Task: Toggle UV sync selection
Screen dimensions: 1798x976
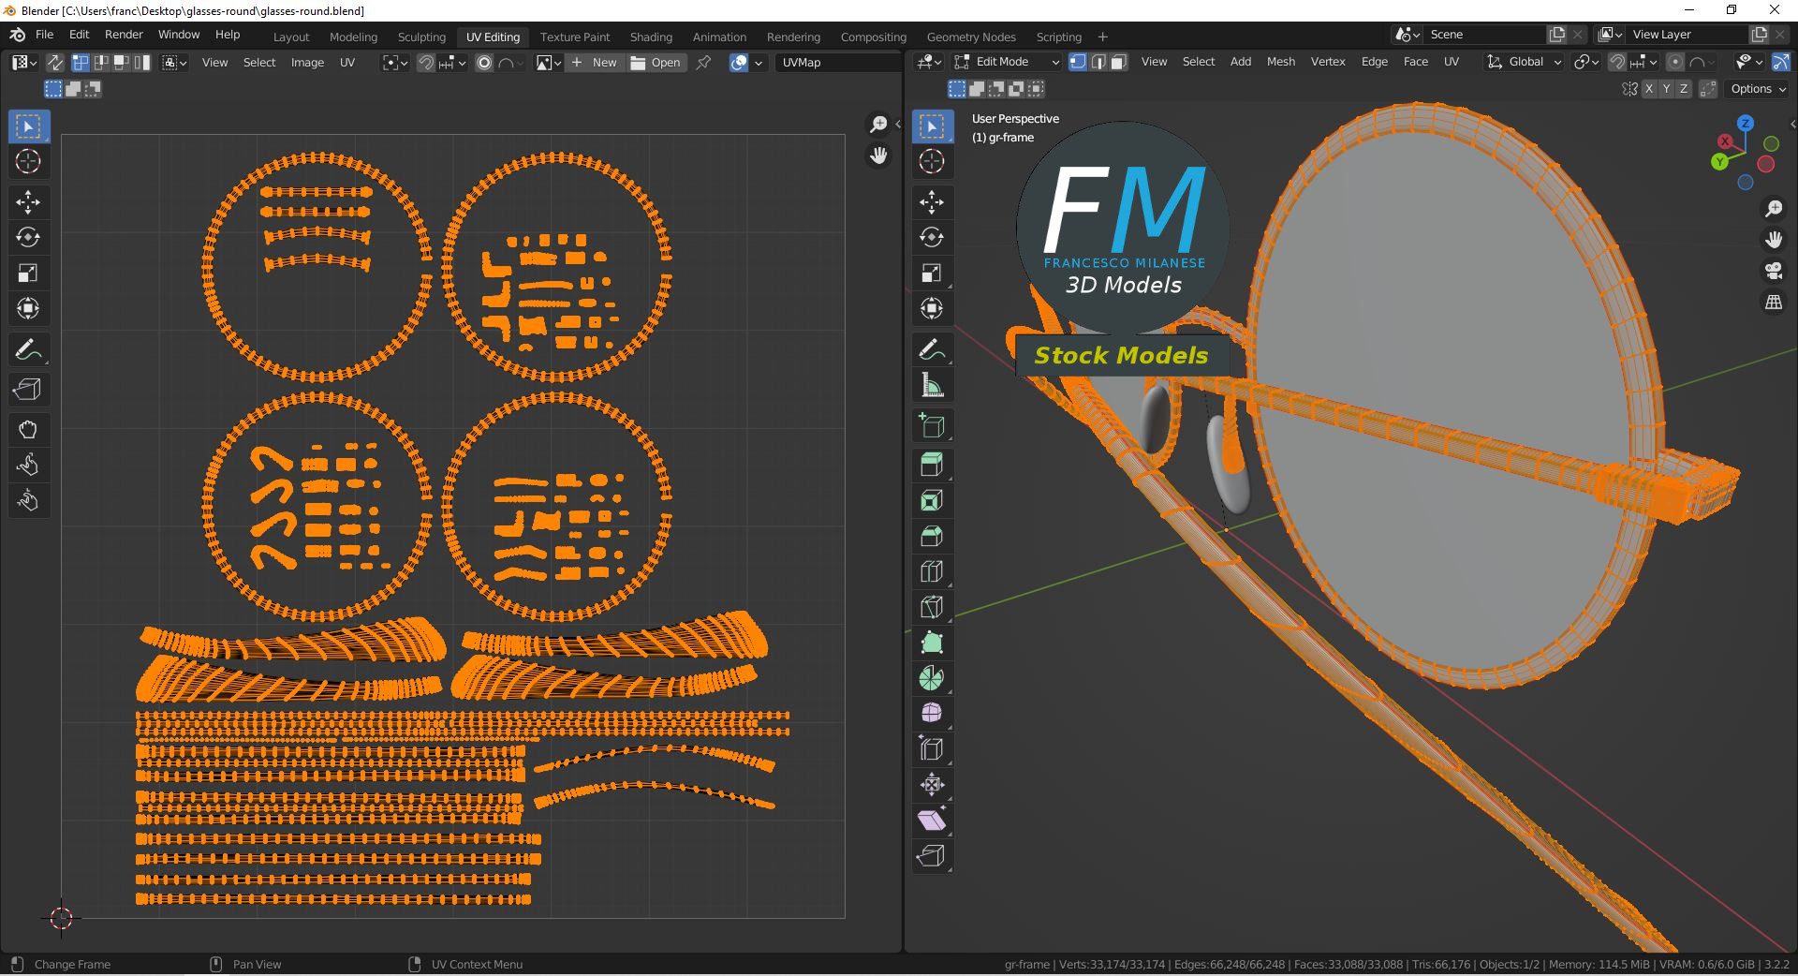Action: point(55,63)
